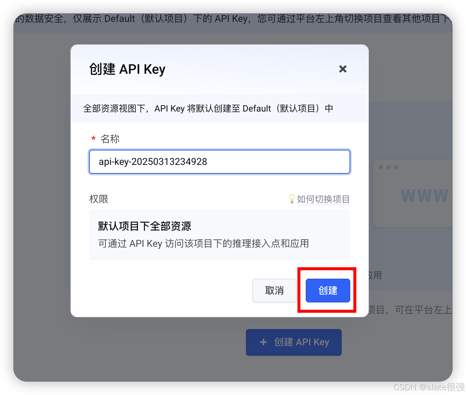
Task: Cancel with the 取消 button
Action: tap(275, 291)
